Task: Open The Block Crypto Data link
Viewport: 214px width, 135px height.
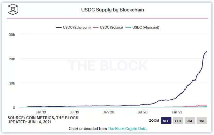Action: click(x=127, y=129)
